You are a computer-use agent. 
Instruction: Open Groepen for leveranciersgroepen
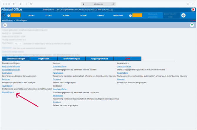[x=121, y=79]
